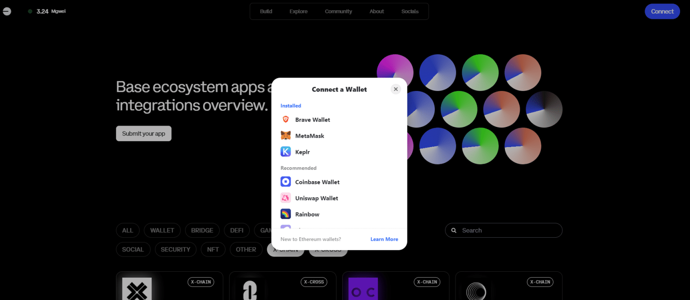Image resolution: width=690 pixels, height=300 pixels.
Task: Choose the Brave Wallet text option
Action: 313,120
